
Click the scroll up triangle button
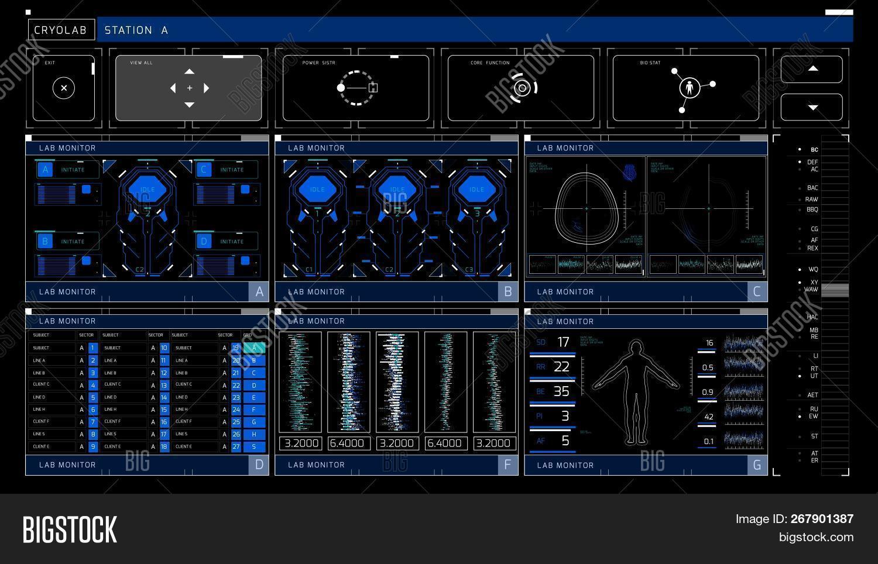point(812,69)
